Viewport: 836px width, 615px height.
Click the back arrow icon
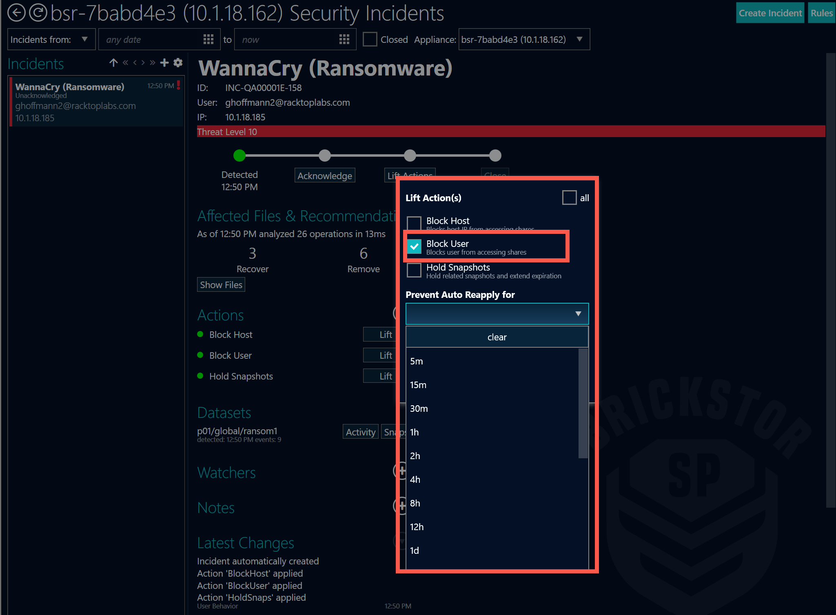16,13
